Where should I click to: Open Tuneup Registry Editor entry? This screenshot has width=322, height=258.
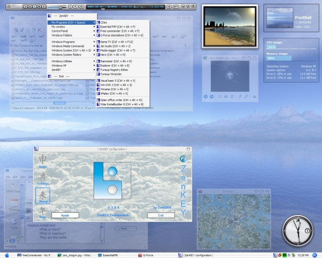(x=122, y=70)
